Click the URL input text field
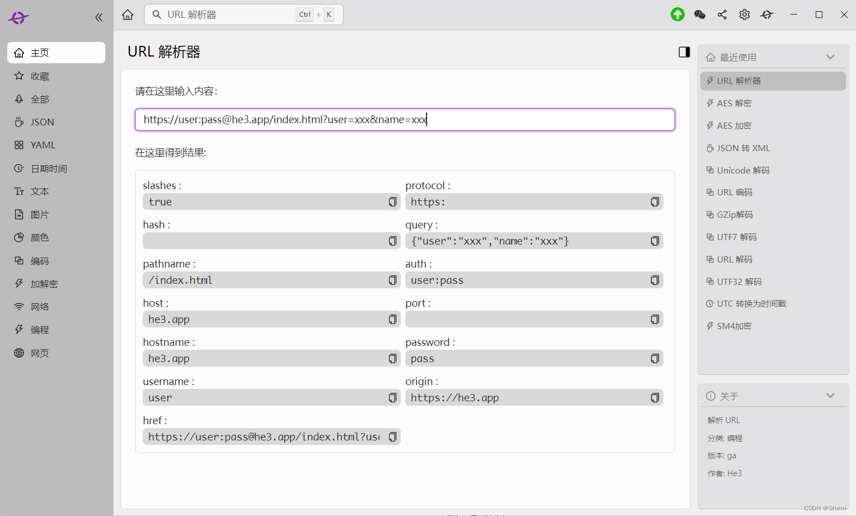Viewport: 856px width, 516px height. coord(405,120)
